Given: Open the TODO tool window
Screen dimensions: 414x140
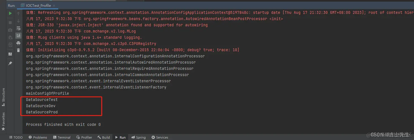Looking at the screenshot, I should (x=16, y=137).
